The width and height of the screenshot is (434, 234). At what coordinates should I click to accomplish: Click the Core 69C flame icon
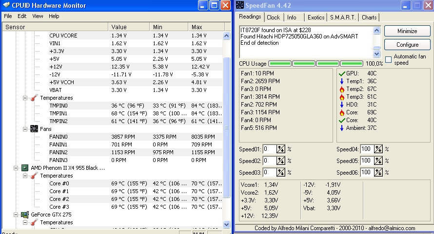pos(342,112)
